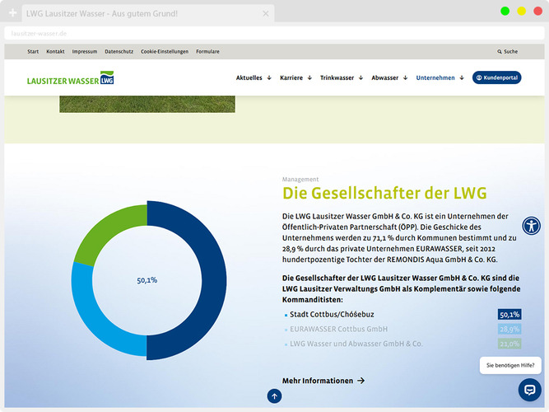Click the search magnifier icon
Viewport: 549px width, 412px height.
coord(500,51)
